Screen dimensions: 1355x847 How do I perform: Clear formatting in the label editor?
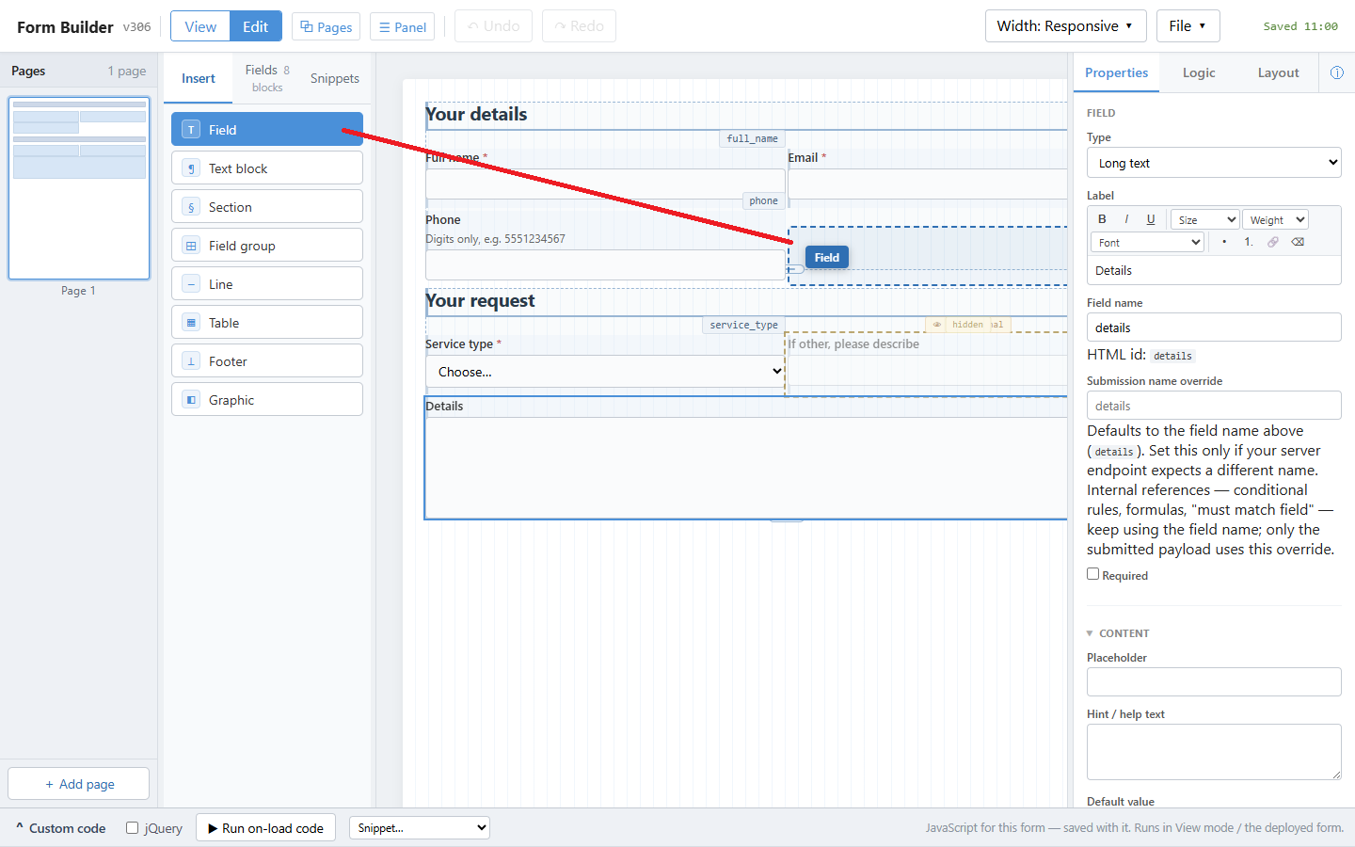(1298, 242)
